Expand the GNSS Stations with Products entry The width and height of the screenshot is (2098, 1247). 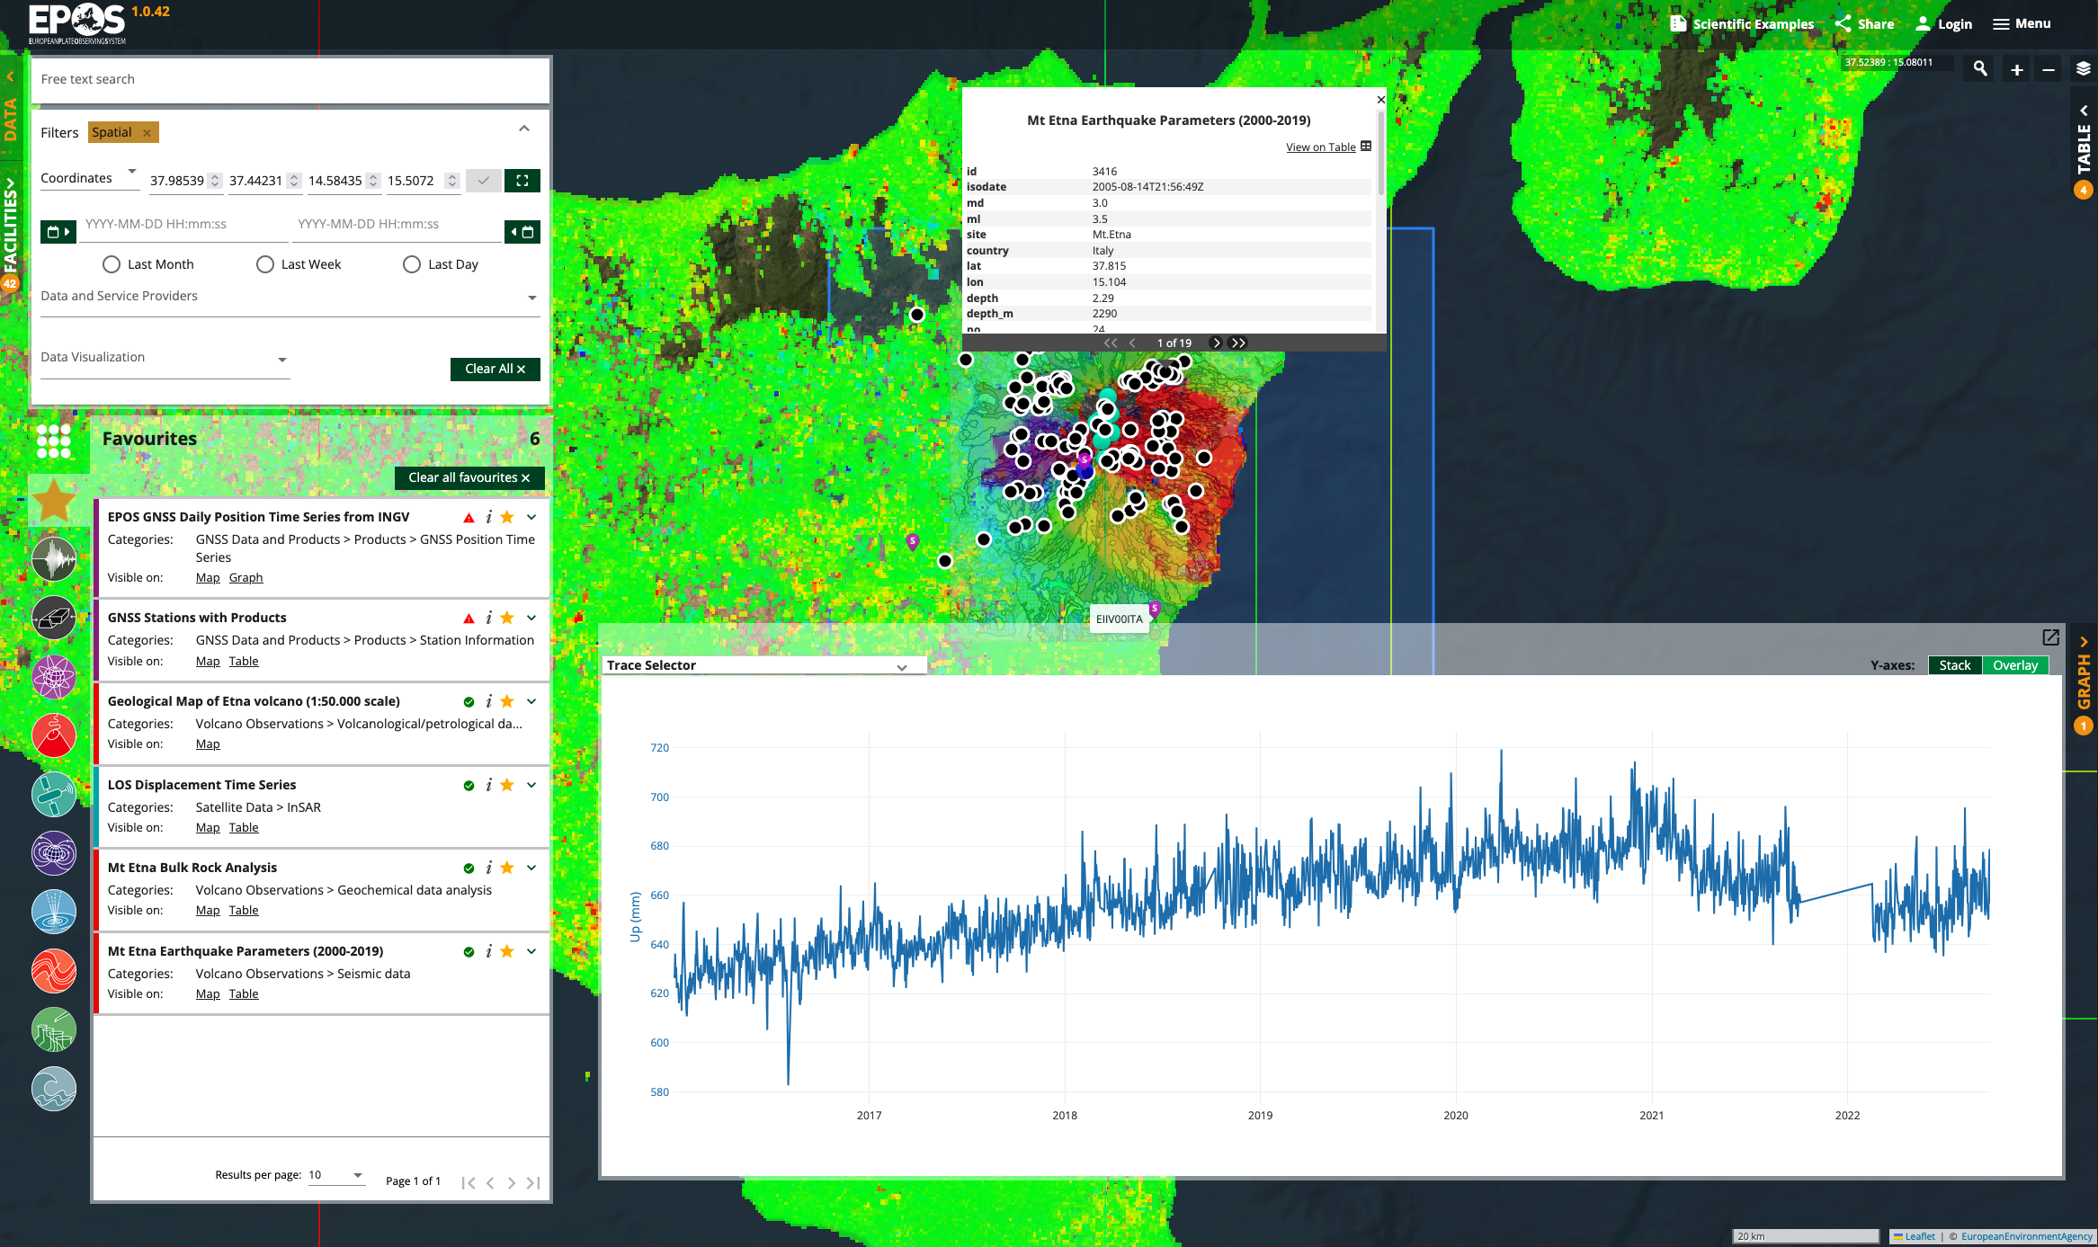point(531,618)
